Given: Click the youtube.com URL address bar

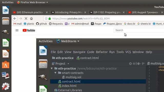Looking at the screenshot, I should tap(104, 19).
